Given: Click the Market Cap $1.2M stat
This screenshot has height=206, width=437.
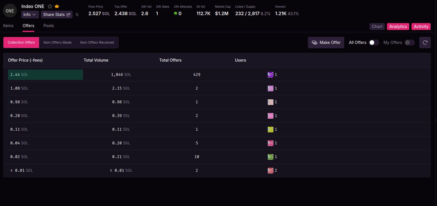Looking at the screenshot, I should click(x=223, y=11).
